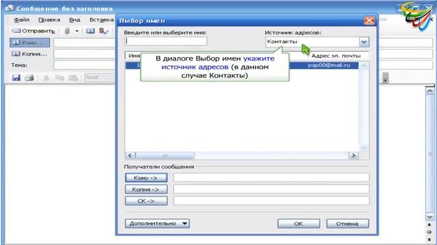Open the Вид menu
437x245 pixels.
tap(74, 20)
